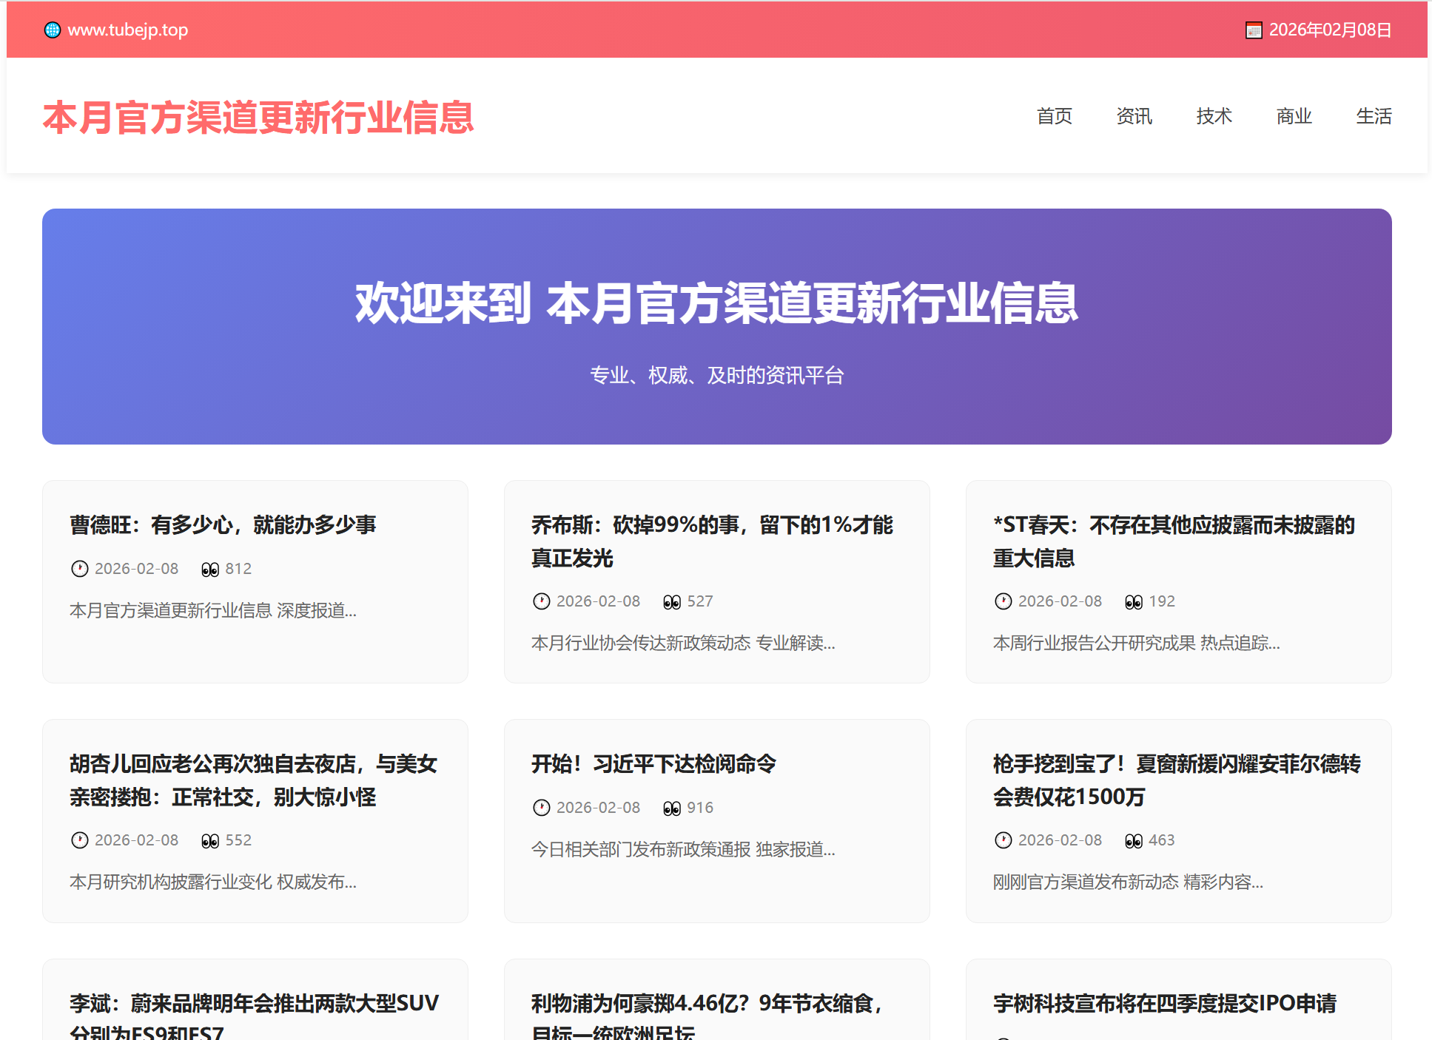Click the clock icon on the 曹德旺 article
Image resolution: width=1432 pixels, height=1040 pixels.
(79, 569)
